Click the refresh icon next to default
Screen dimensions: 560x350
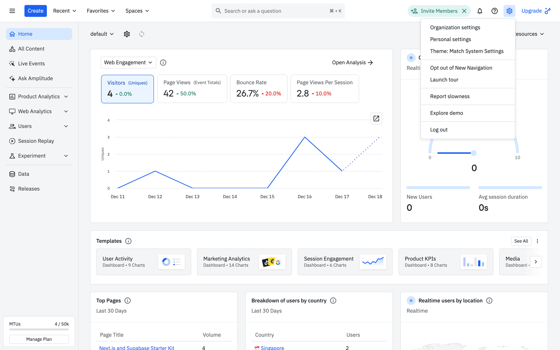click(141, 34)
